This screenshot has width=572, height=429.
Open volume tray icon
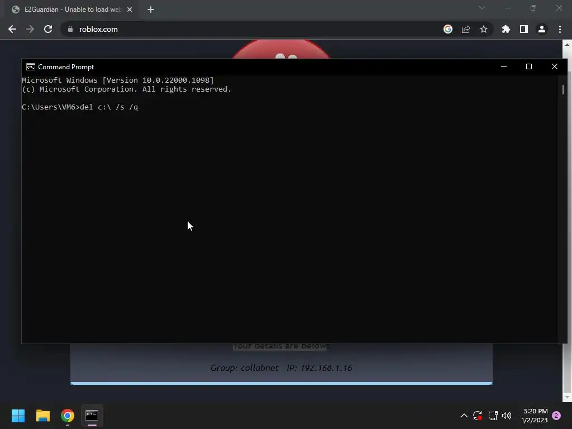[507, 416]
